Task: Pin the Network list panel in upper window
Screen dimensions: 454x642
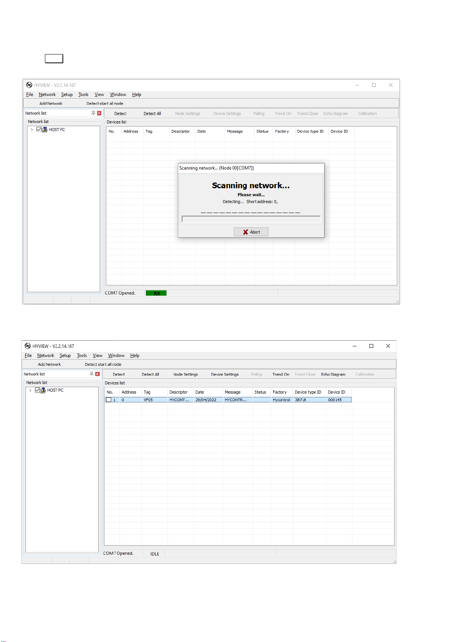Action: [x=93, y=113]
